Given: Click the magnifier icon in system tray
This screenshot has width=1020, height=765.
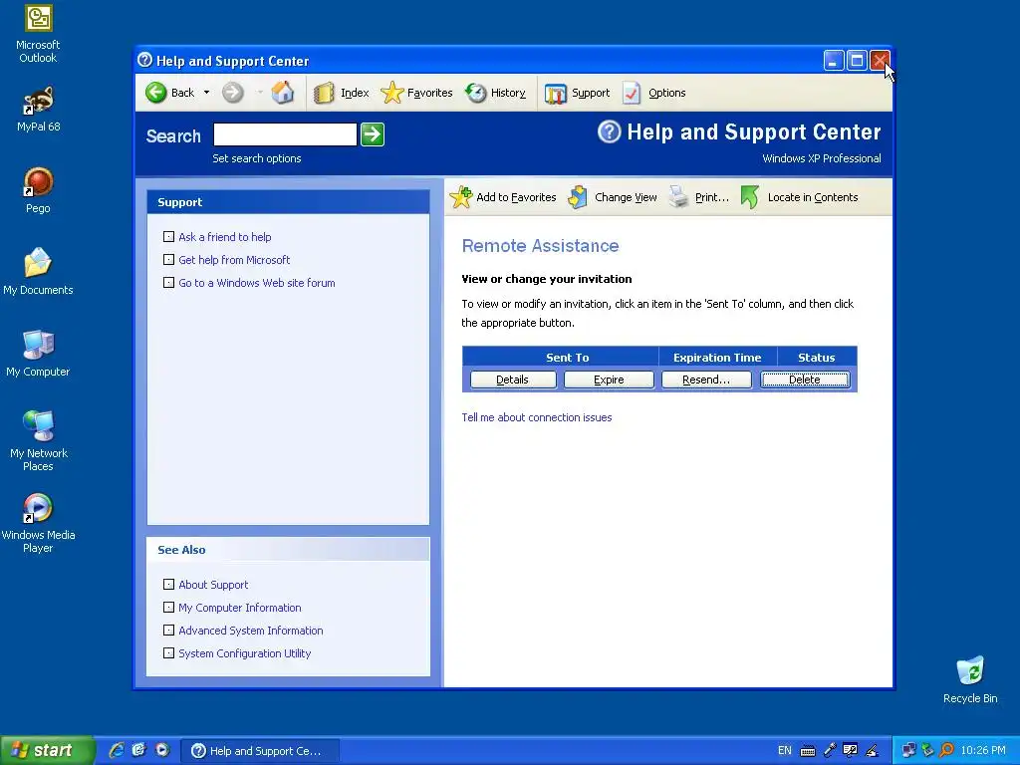Looking at the screenshot, I should pos(946,751).
